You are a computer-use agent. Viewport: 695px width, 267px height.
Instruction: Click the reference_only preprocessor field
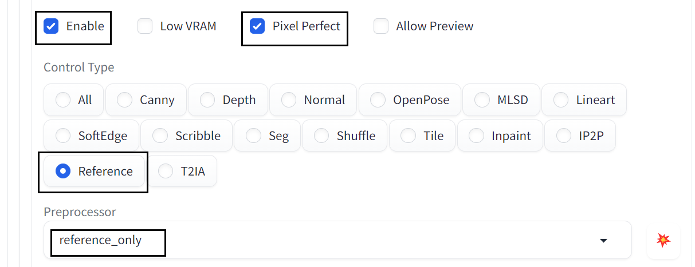tap(337, 240)
